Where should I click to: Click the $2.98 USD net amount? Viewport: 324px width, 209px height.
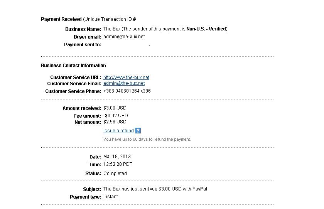(x=115, y=122)
